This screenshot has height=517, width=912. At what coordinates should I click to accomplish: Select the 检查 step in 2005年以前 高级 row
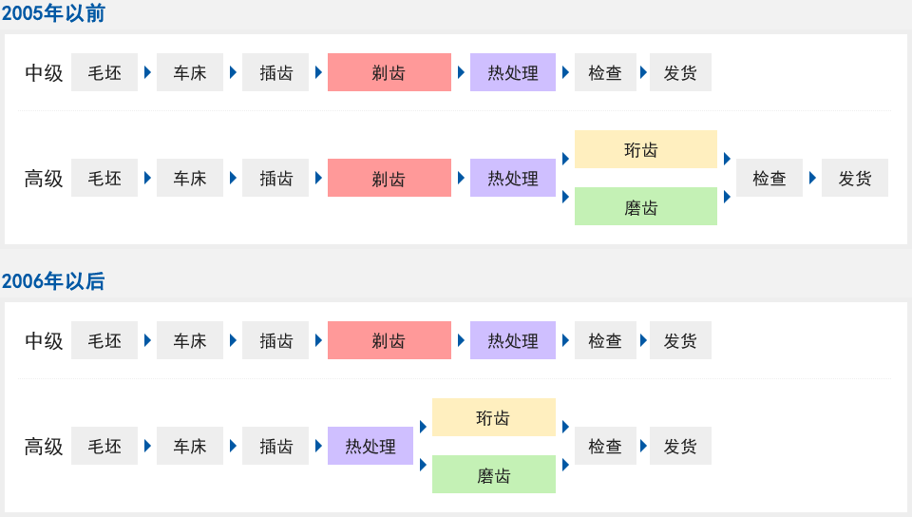pos(769,178)
